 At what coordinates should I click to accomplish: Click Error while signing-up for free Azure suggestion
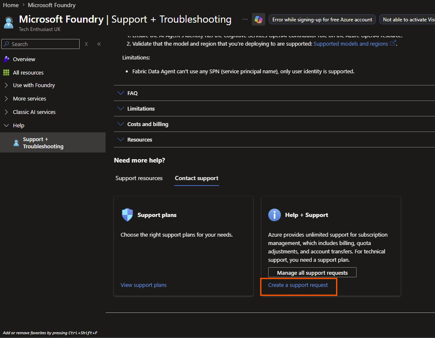pos(322,19)
